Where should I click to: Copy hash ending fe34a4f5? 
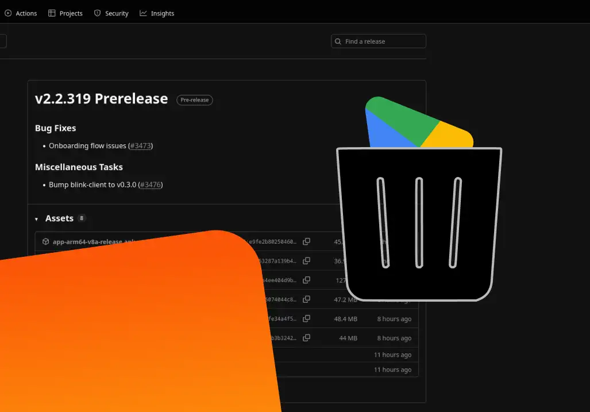[307, 318]
